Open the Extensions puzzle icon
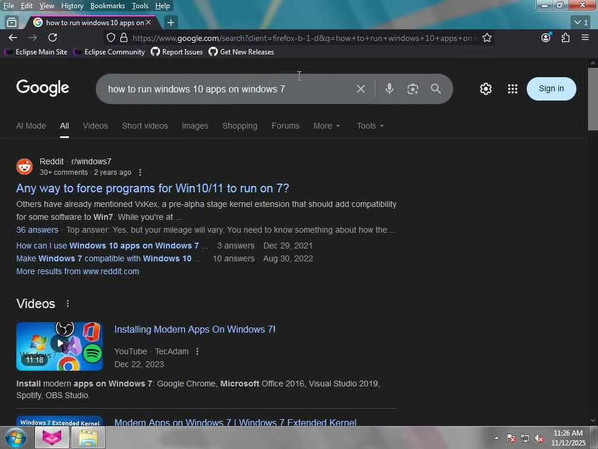 tap(565, 37)
